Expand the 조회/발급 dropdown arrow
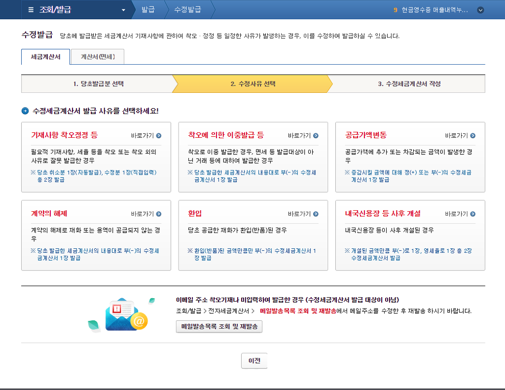This screenshot has height=390, width=505. (123, 10)
